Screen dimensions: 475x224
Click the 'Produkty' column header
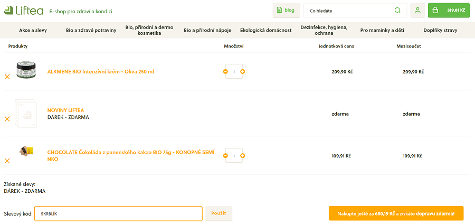tap(18, 46)
